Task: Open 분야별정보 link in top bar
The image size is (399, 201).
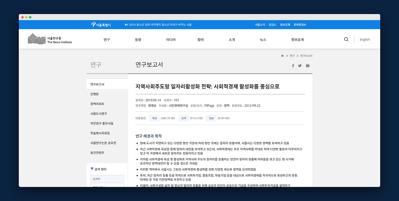Action: click(300, 25)
